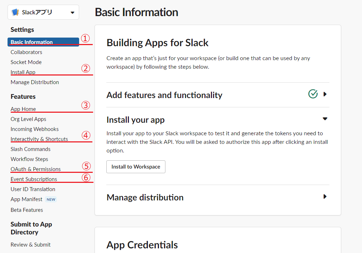
Task: Open the App Manifest page
Action: point(26,199)
